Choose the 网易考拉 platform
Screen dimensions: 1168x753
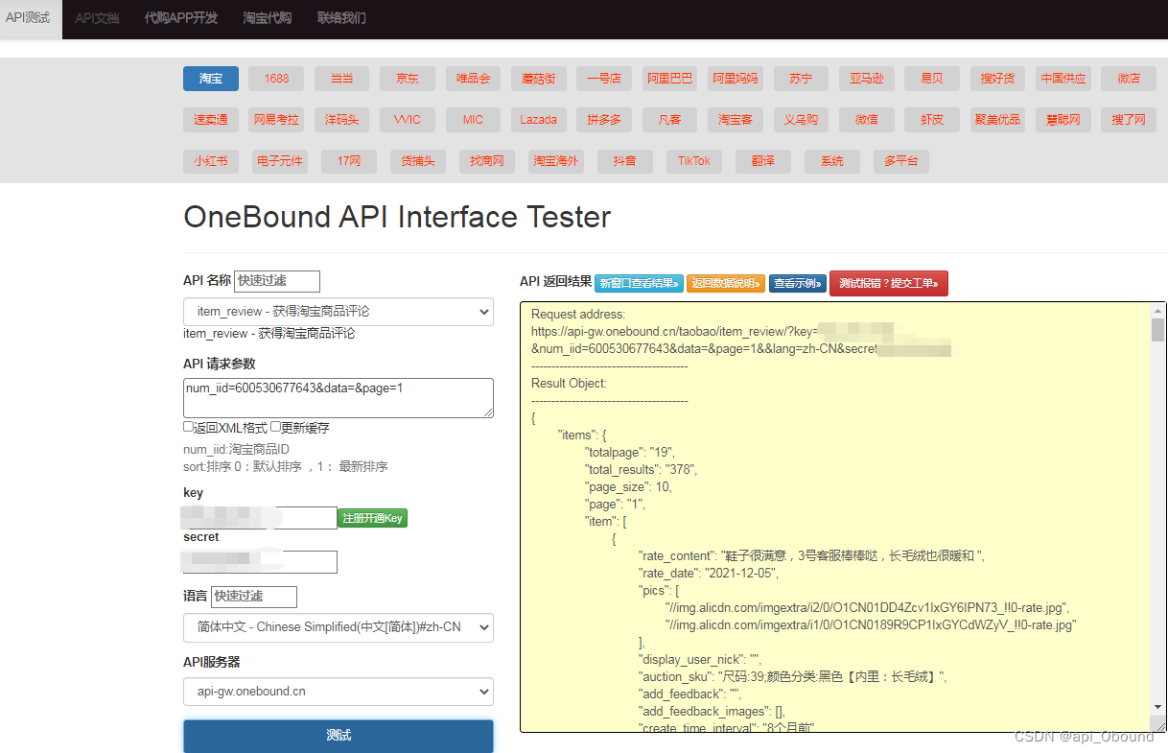click(x=276, y=120)
